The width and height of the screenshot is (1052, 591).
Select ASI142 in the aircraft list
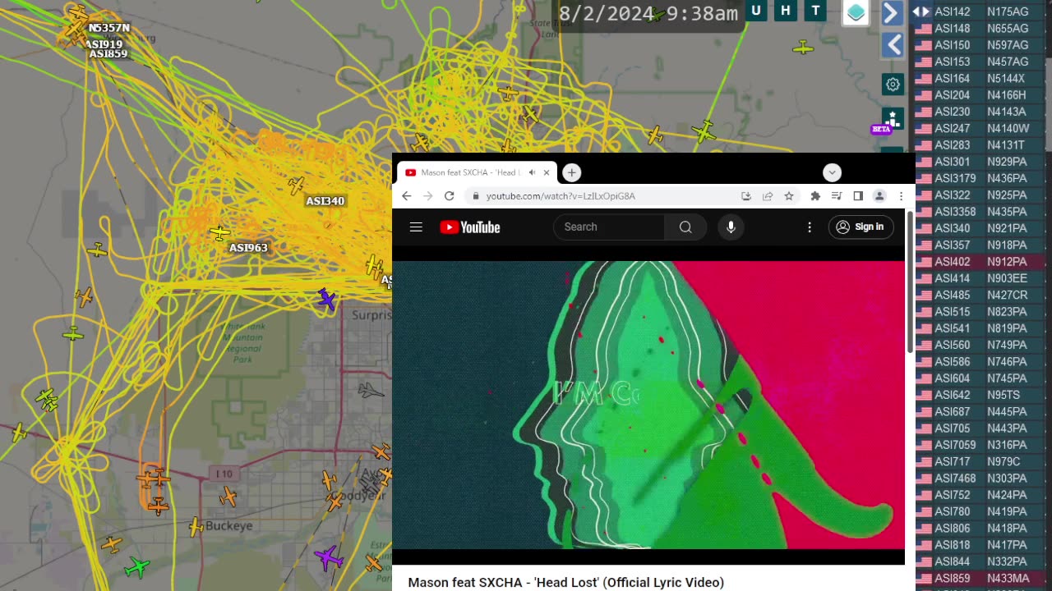(952, 11)
